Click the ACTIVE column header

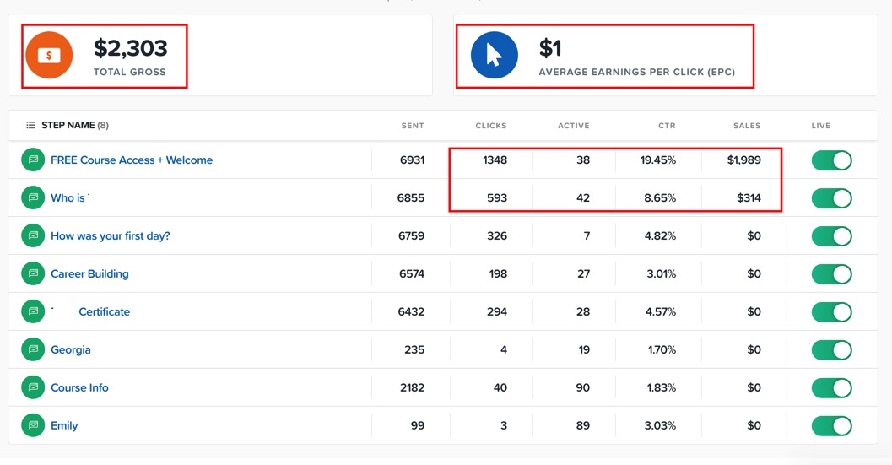(x=574, y=126)
